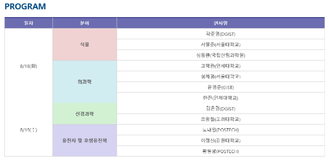Click the PROGRAM heading

click(25, 7)
